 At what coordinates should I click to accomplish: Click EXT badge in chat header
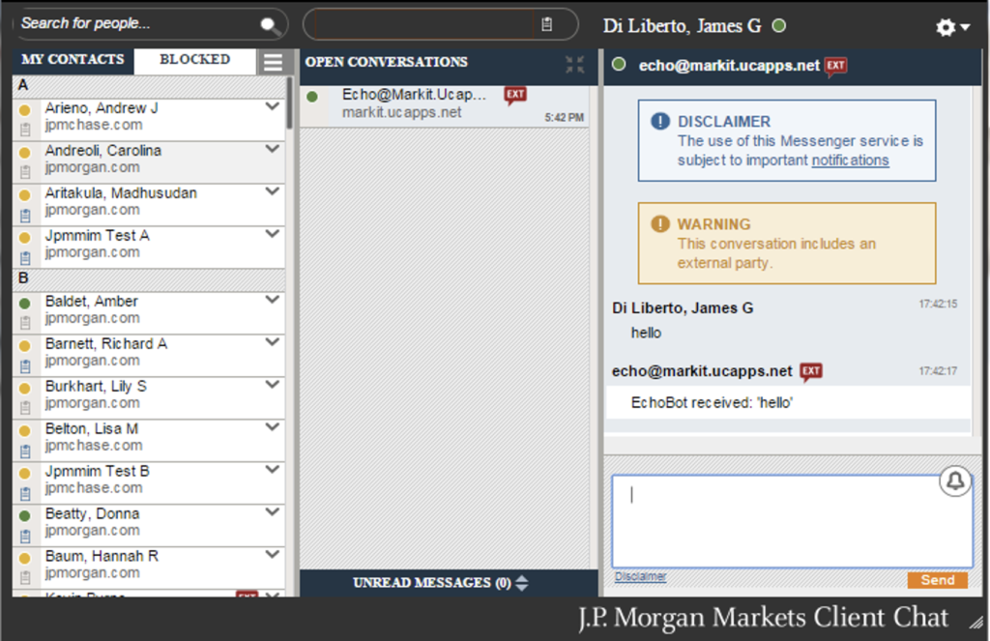pos(835,66)
